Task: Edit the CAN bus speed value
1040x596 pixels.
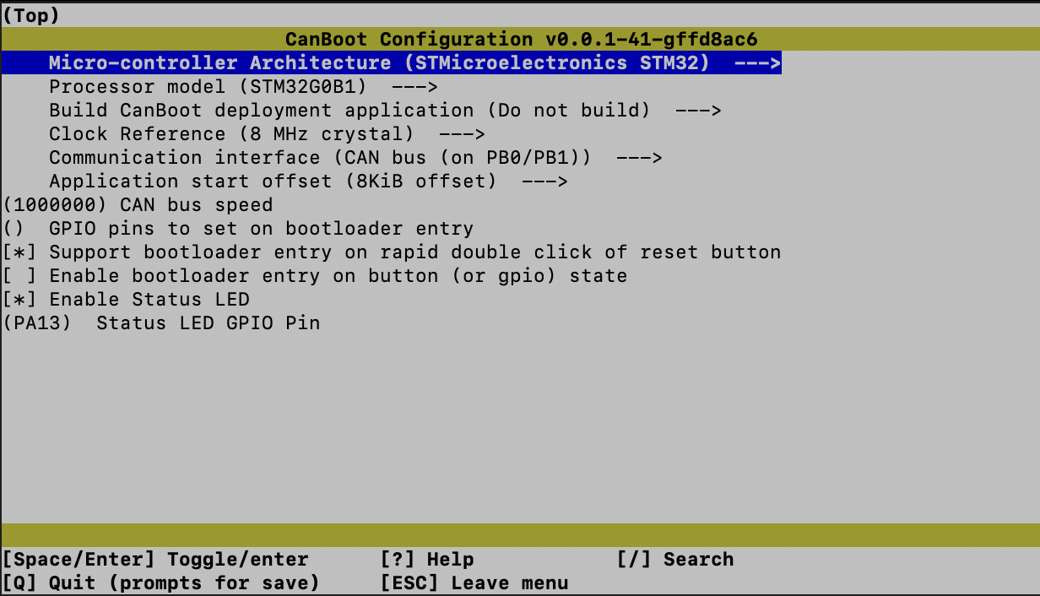Action: [x=138, y=205]
